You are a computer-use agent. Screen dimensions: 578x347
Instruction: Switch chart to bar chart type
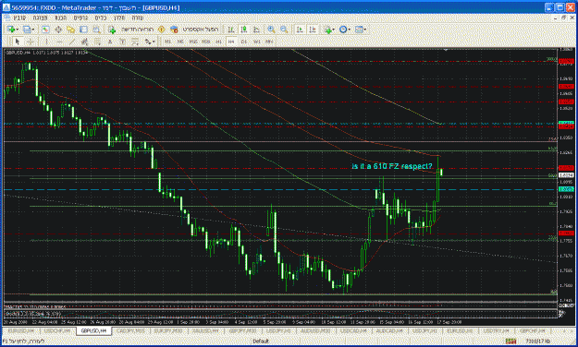tap(231, 30)
